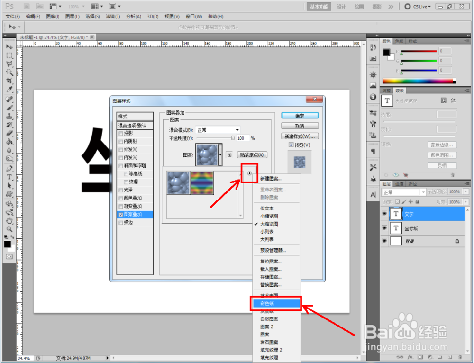The image size is (474, 363).
Task: Hide the 背景 layer visibility eye
Action: coord(384,241)
